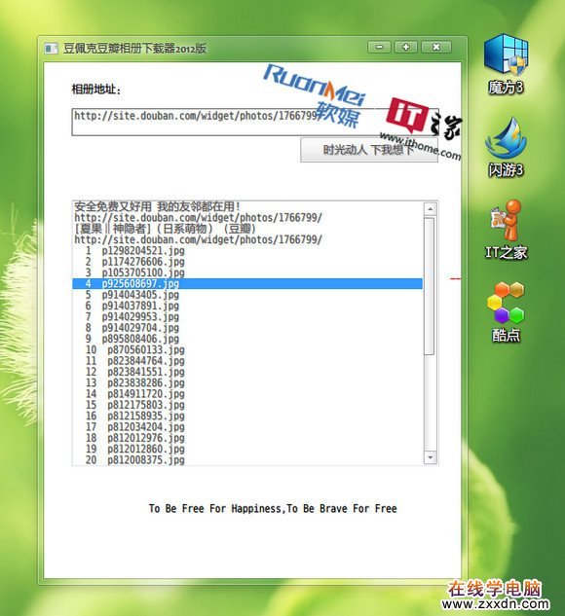Click the list scrollbar down arrow
This screenshot has height=616, width=565.
(430, 457)
